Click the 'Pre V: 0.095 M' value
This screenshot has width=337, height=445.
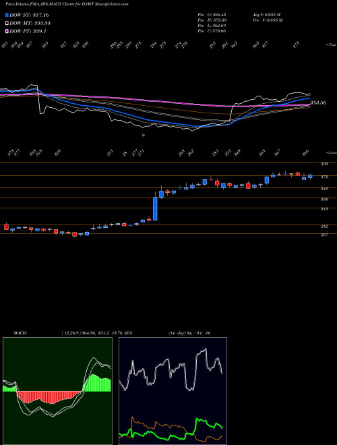point(267,20)
